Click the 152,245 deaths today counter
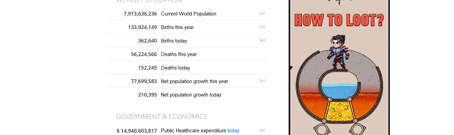 click(147, 68)
